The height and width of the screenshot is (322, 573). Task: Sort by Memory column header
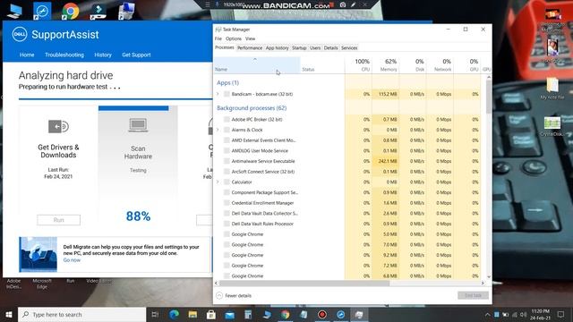click(386, 65)
